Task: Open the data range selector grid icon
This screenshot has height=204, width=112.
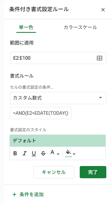Action: pyautogui.click(x=100, y=58)
